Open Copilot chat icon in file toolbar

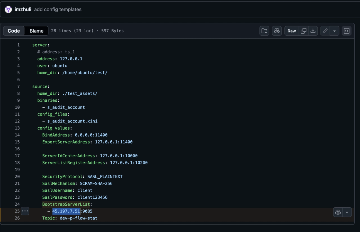point(277,31)
